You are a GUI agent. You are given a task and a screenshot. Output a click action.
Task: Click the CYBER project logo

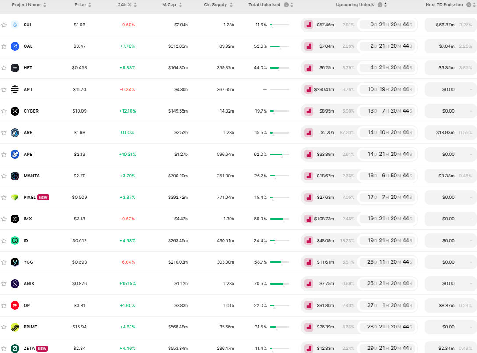(15, 111)
